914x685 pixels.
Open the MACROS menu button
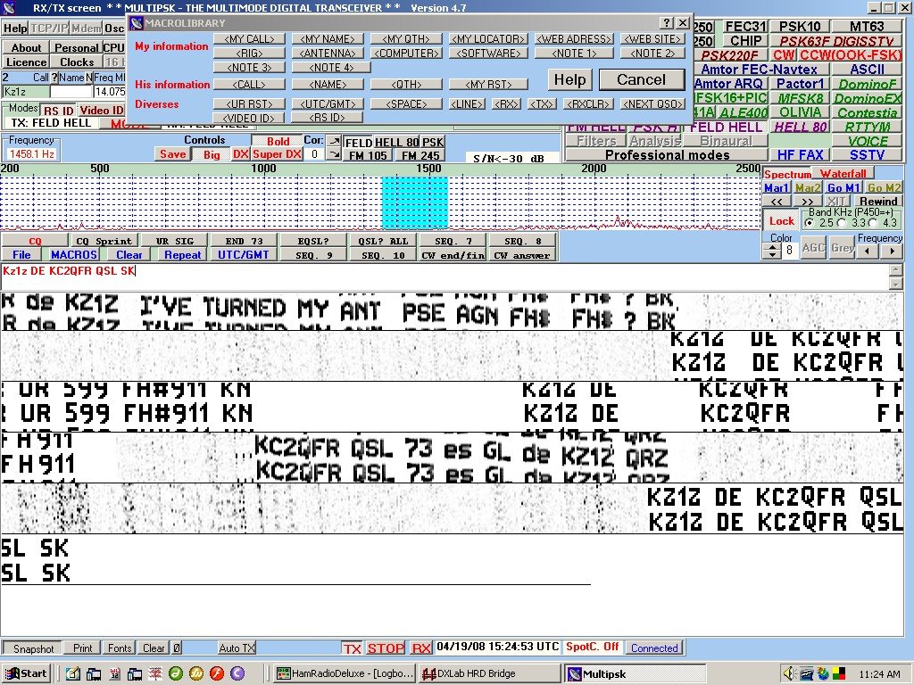click(73, 254)
